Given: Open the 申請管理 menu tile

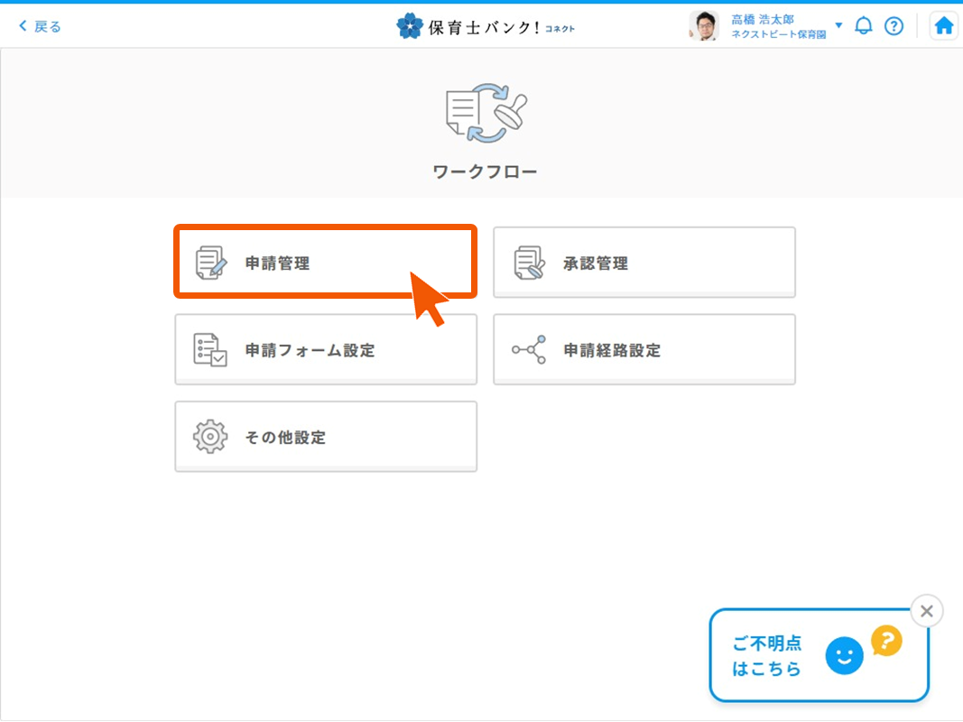Looking at the screenshot, I should point(325,263).
